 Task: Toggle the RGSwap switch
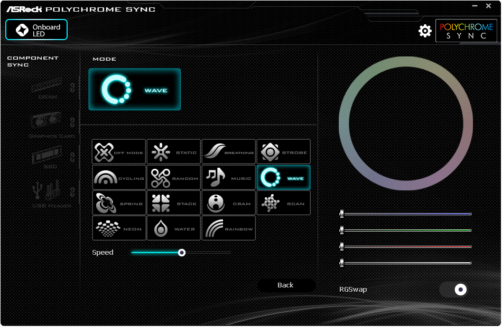click(x=453, y=290)
